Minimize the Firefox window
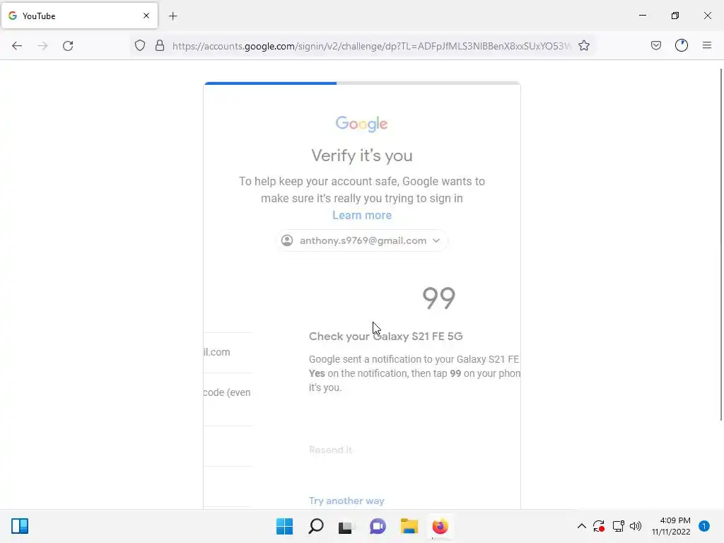The image size is (724, 543). [643, 16]
